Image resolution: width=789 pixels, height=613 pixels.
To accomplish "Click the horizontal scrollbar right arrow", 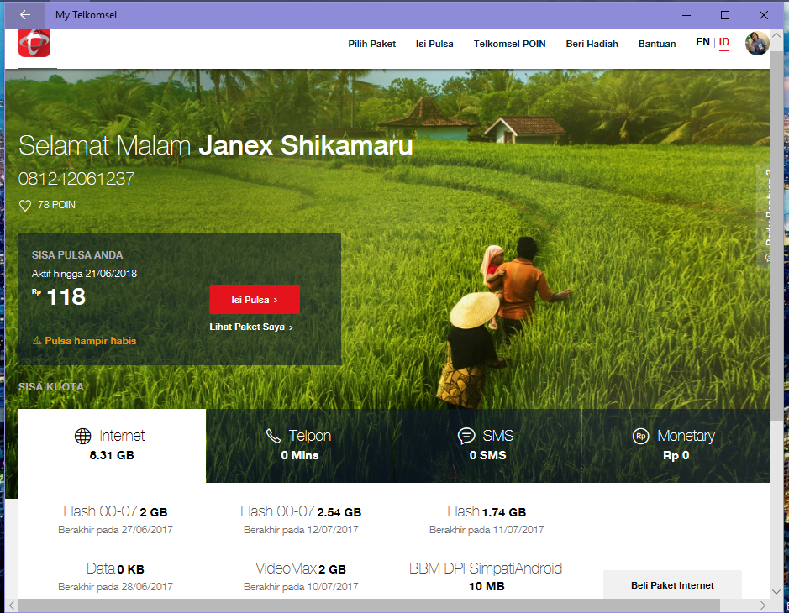I will tap(763, 605).
